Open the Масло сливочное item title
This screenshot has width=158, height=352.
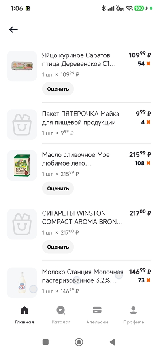(x=76, y=159)
